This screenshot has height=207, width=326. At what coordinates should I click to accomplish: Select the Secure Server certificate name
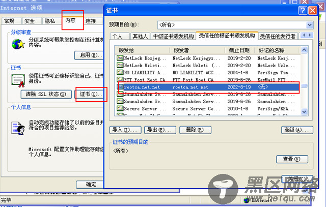pyautogui.click(x=145, y=109)
